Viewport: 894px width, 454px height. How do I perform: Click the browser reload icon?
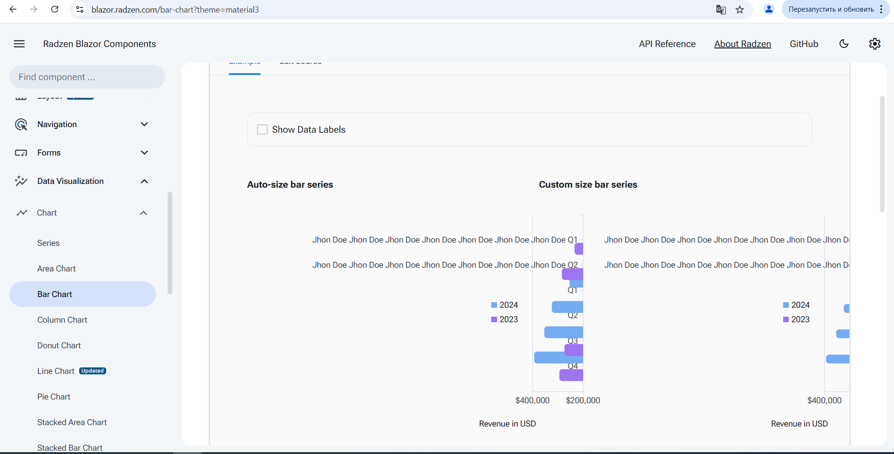point(54,9)
